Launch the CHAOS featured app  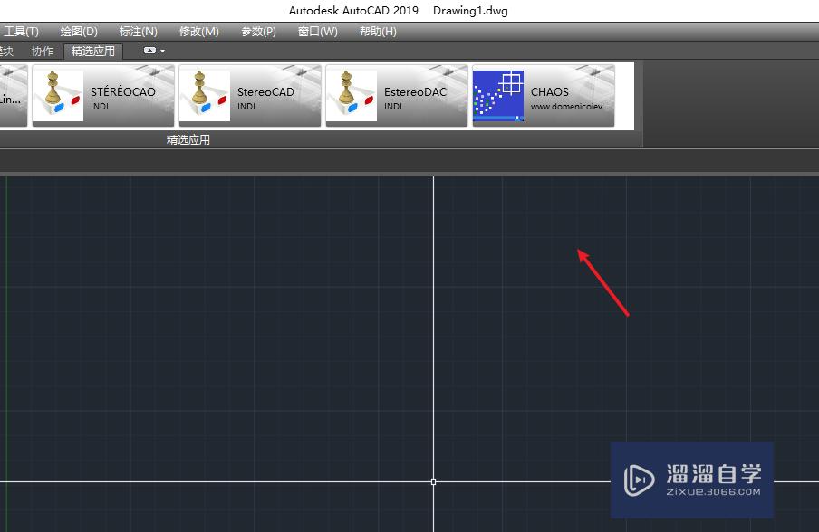tap(544, 96)
